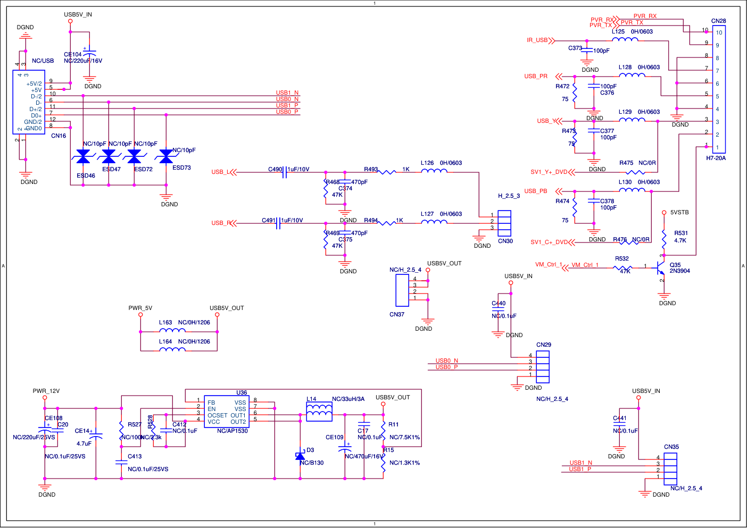Click the PWR_12V power label
This screenshot has height=528, width=747.
pyautogui.click(x=46, y=391)
